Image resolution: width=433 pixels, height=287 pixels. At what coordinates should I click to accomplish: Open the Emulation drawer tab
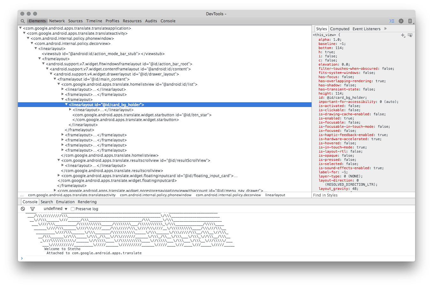[x=65, y=202]
